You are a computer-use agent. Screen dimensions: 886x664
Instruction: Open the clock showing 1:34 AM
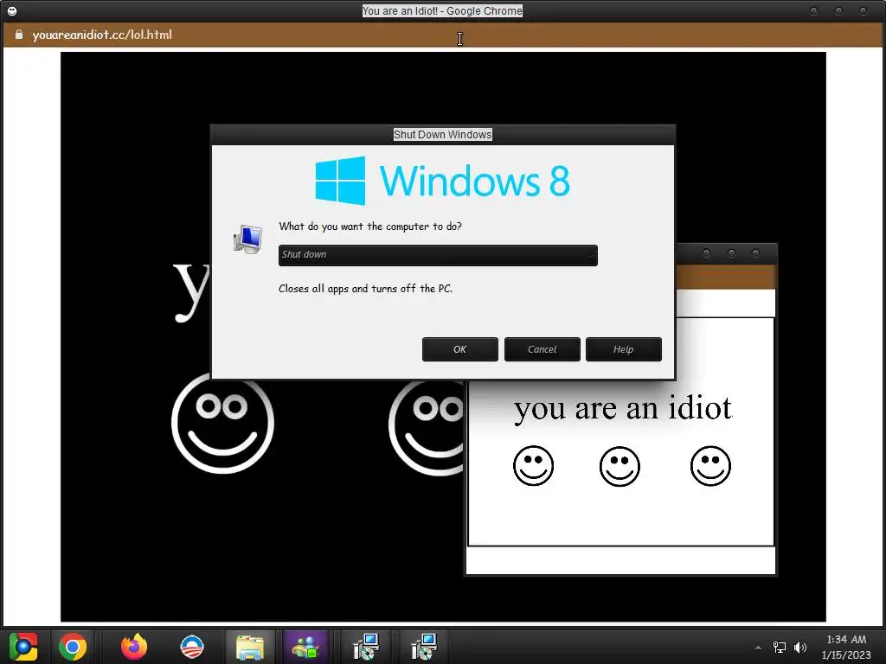[846, 647]
